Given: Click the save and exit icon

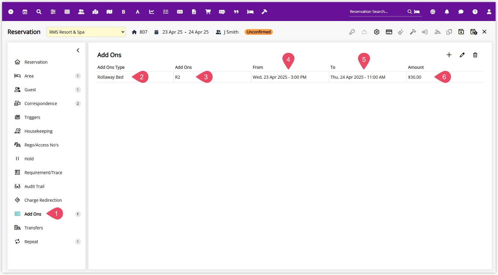Looking at the screenshot, I should 474,32.
